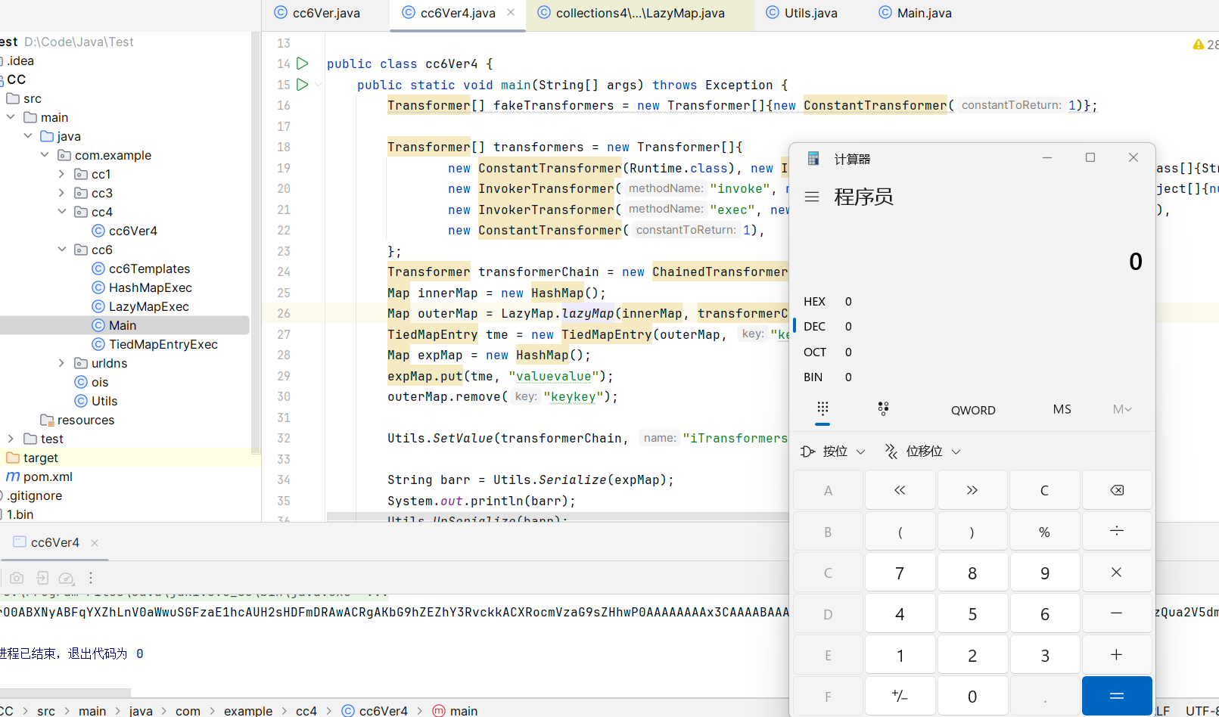
Task: Click digit 7 on calculator
Action: click(x=900, y=573)
